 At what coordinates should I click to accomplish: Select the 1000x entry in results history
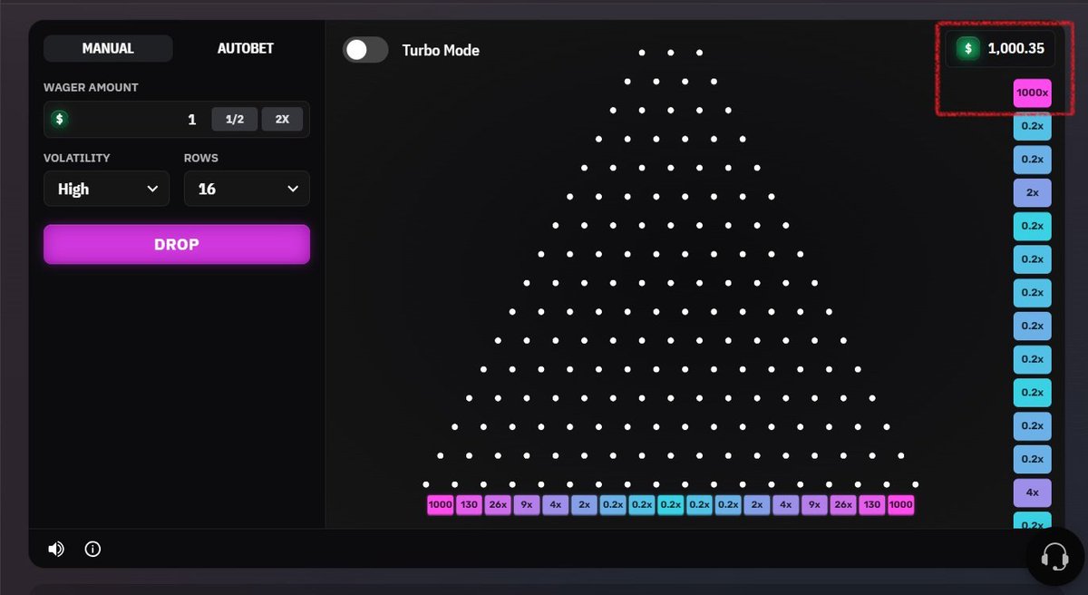[1033, 93]
